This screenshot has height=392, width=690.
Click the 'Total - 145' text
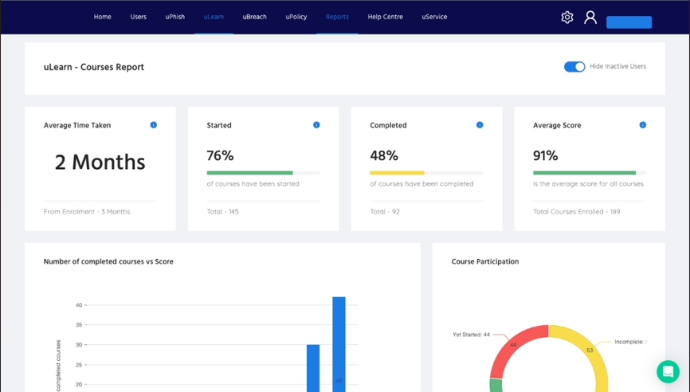click(222, 212)
